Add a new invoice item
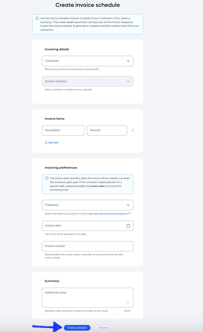Screen dimensions: 203x332 (52, 142)
